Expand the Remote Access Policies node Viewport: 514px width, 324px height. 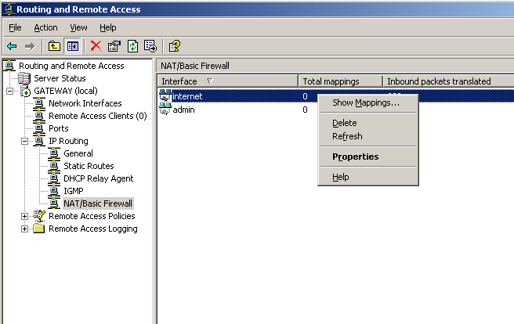pos(24,216)
